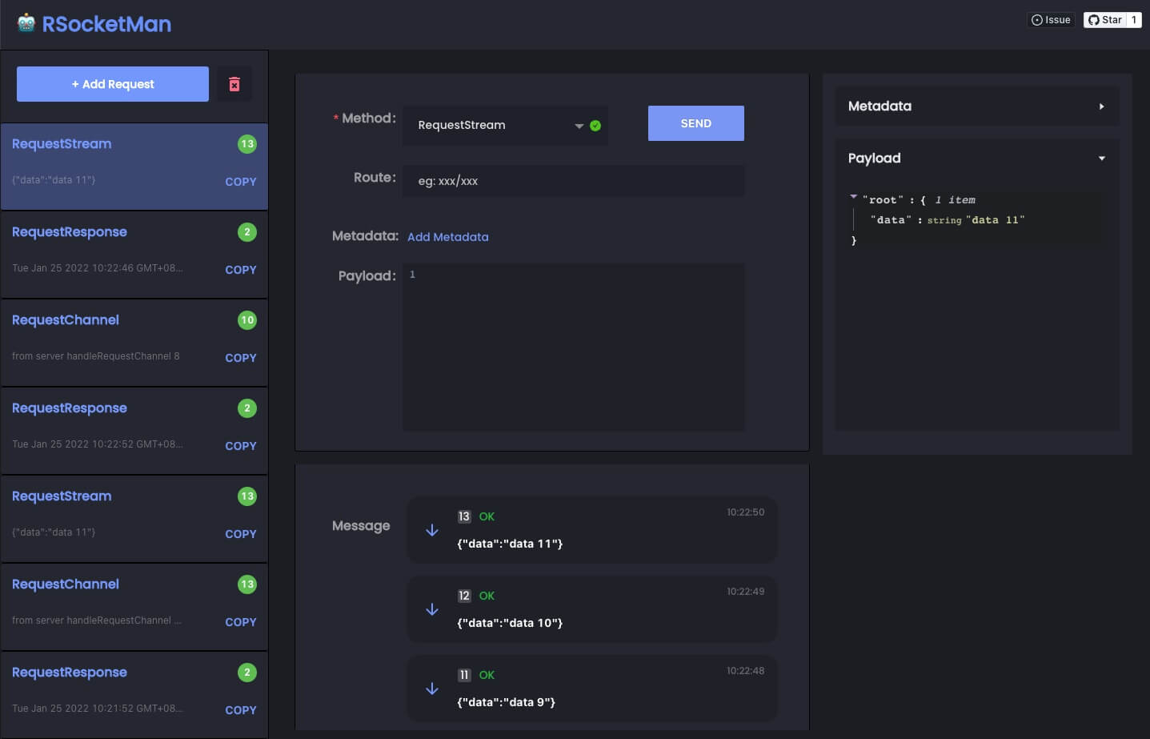Copy the RequestResponse 10:21:52 request

pos(241,711)
